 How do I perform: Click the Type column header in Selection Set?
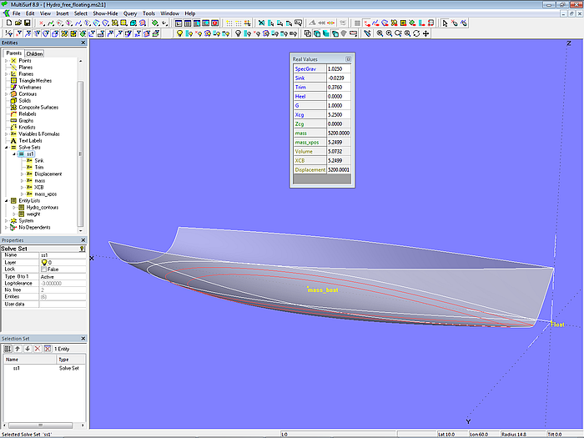(x=63, y=359)
